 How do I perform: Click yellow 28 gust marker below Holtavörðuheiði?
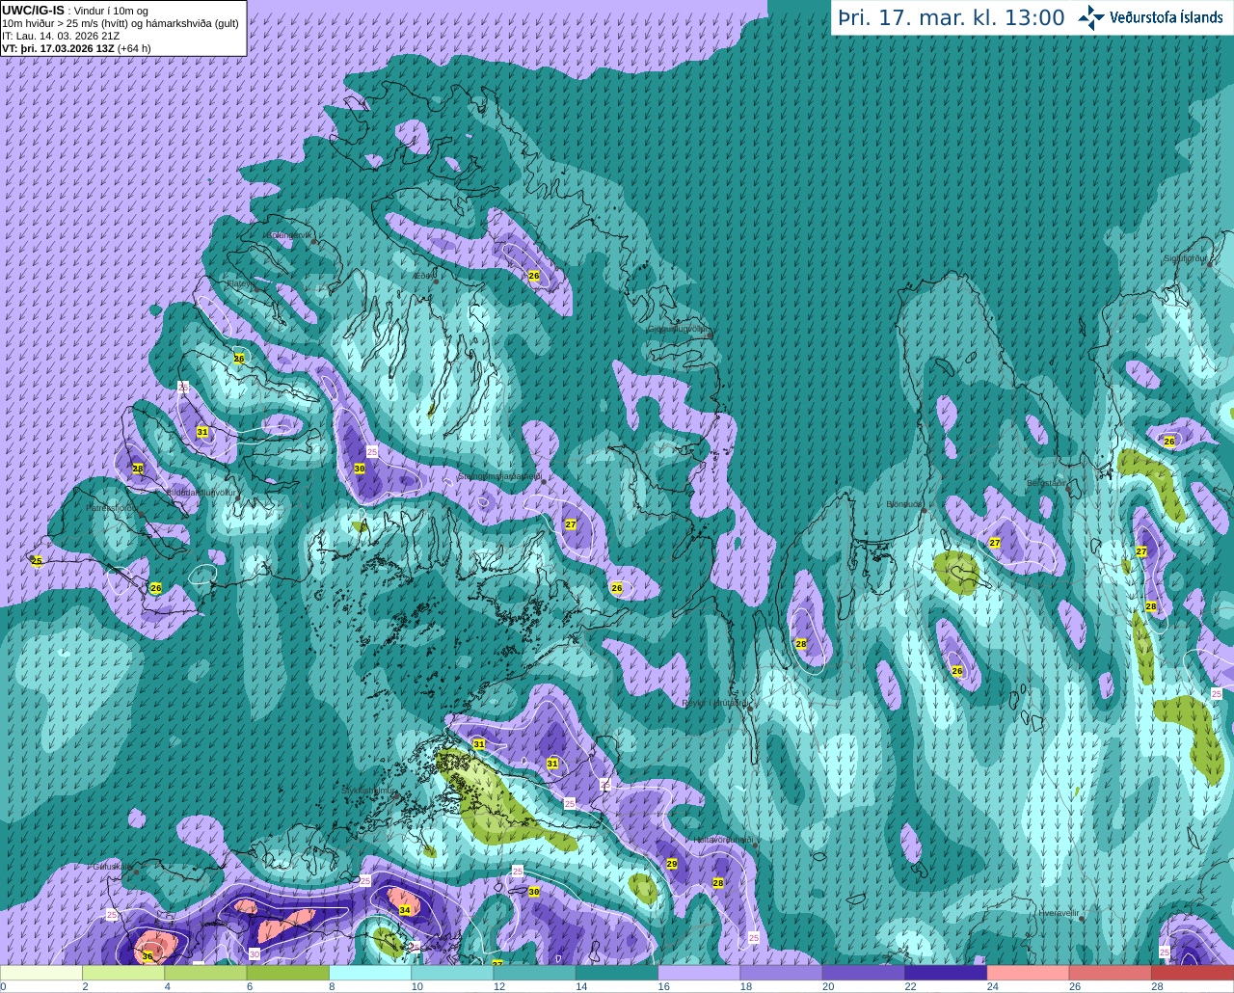[718, 883]
